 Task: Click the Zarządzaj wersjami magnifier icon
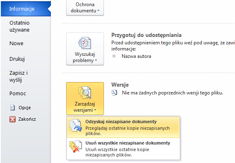coord(85,93)
